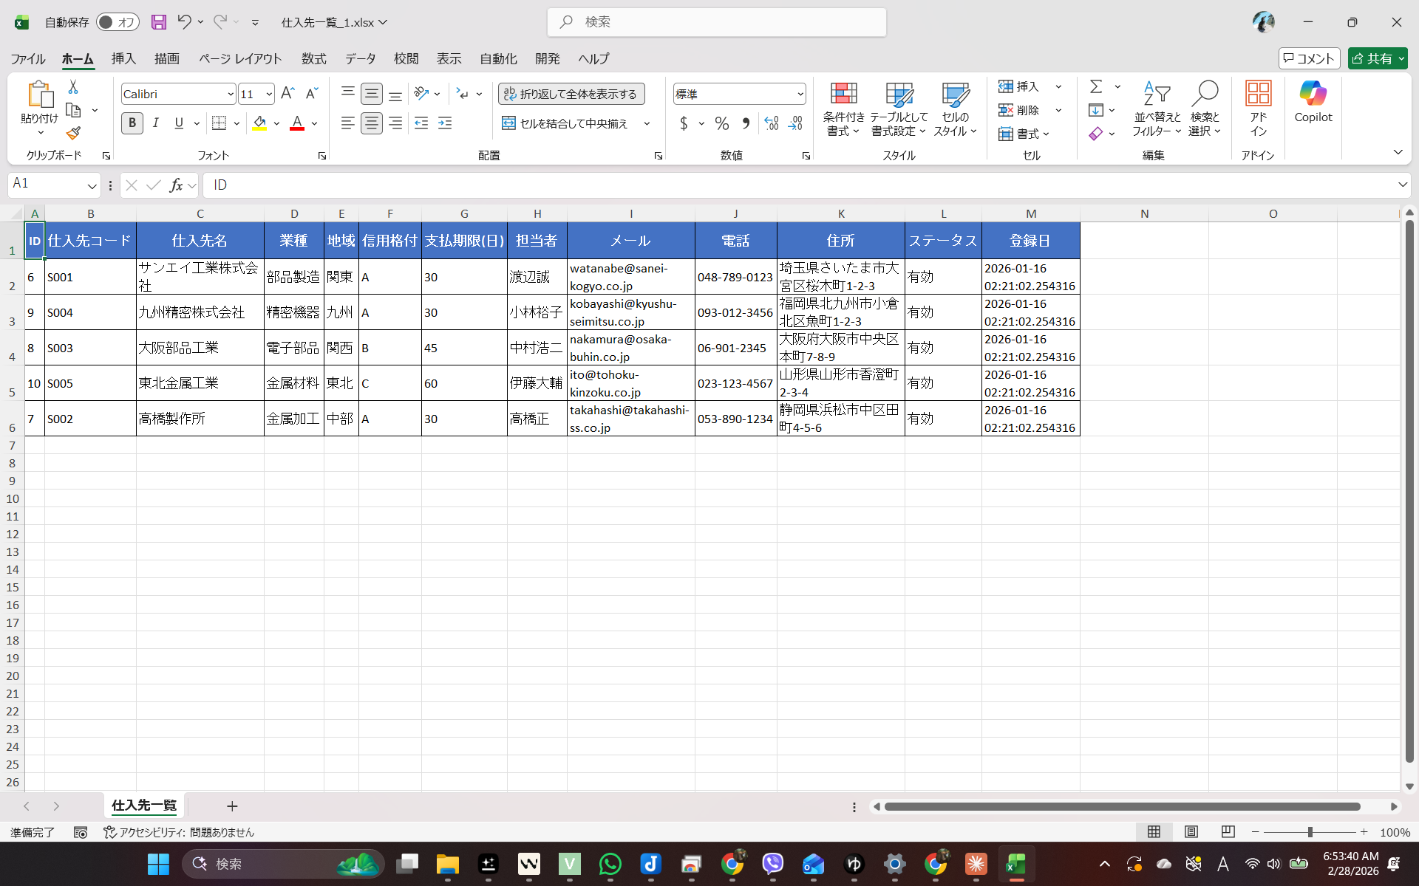Click the コメント comments button
The height and width of the screenshot is (886, 1419).
[1309, 58]
